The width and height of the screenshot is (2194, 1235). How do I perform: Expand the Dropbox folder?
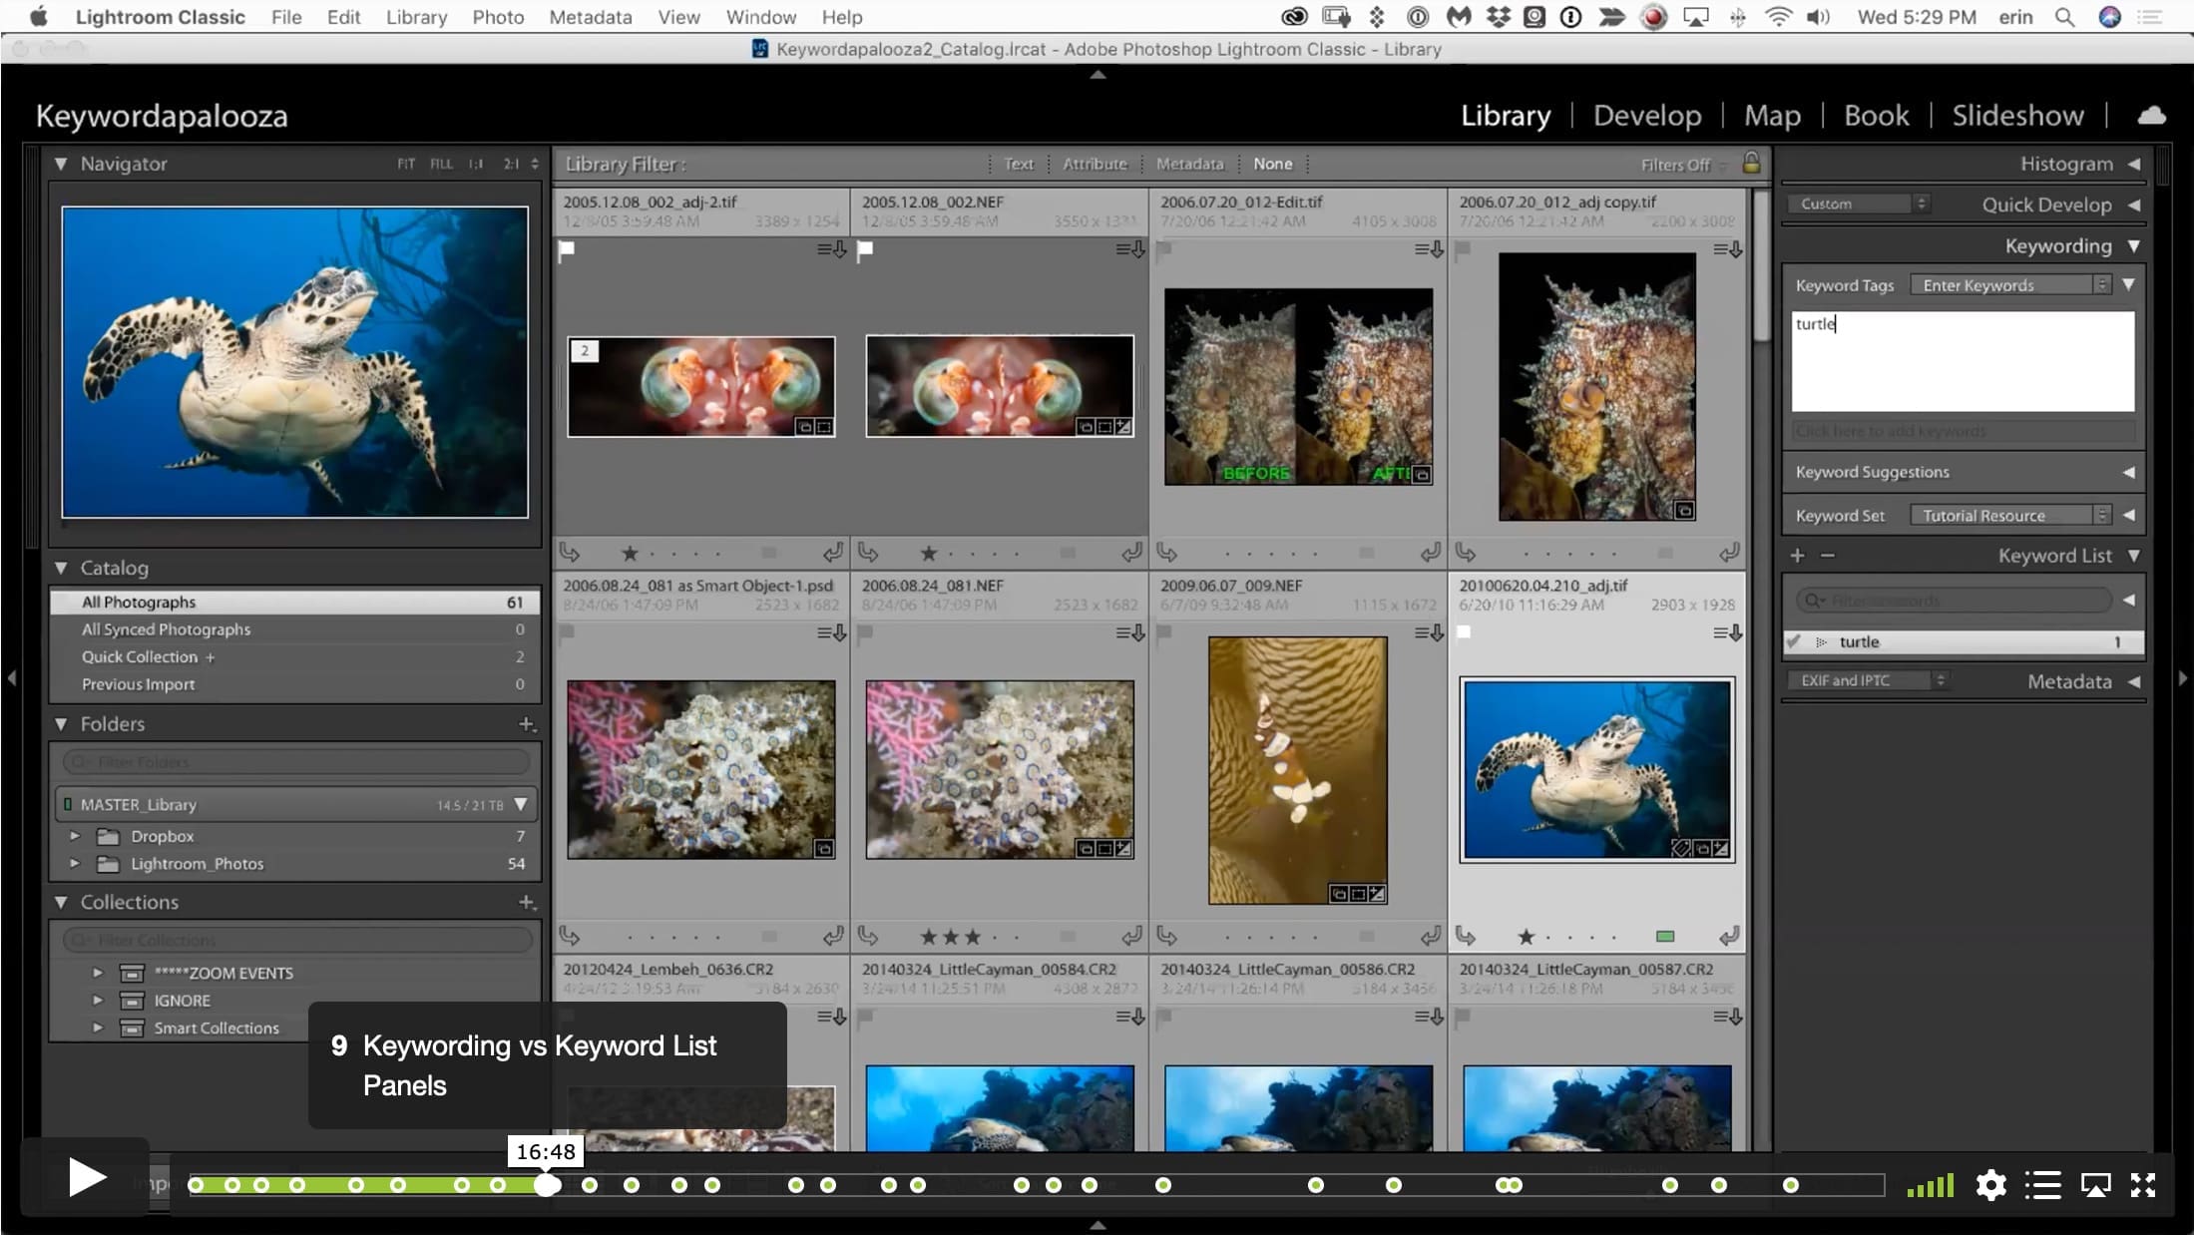[x=75, y=836]
